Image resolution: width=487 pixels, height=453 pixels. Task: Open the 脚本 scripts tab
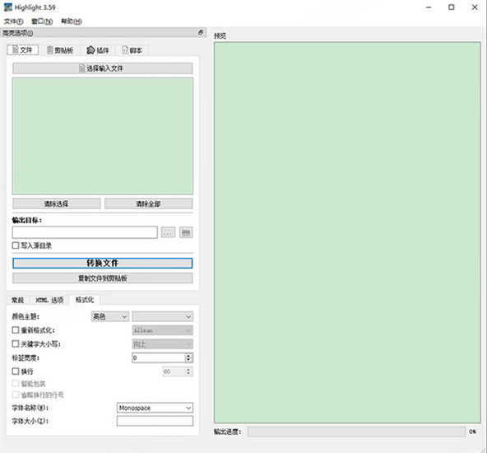(x=132, y=50)
